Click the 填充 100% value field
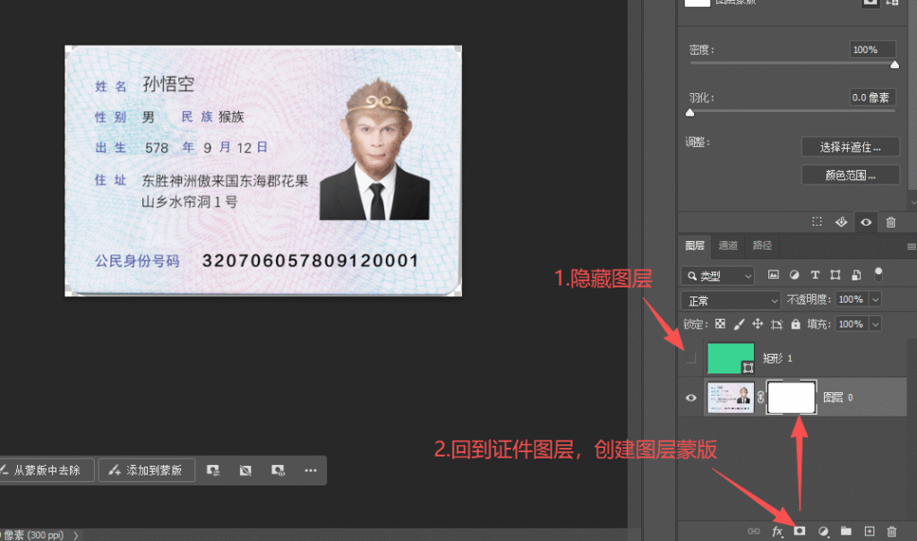This screenshot has width=917, height=541. pyautogui.click(x=853, y=324)
